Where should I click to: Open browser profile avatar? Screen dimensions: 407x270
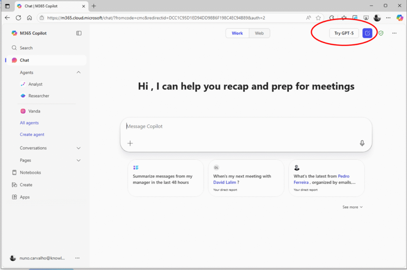(x=377, y=18)
